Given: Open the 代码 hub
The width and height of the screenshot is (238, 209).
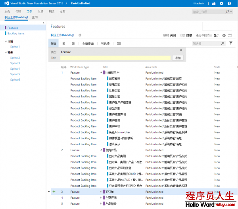Looking at the screenshot, I should (x=18, y=11).
